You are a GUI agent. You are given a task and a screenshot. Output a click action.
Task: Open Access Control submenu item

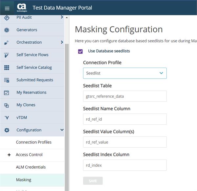click(32, 155)
